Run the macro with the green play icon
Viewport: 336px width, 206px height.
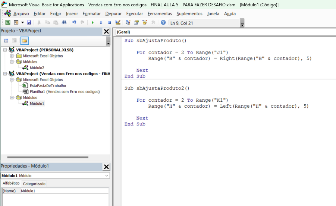coord(92,23)
